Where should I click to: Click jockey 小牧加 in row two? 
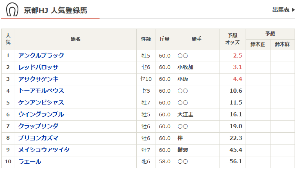point(186,67)
